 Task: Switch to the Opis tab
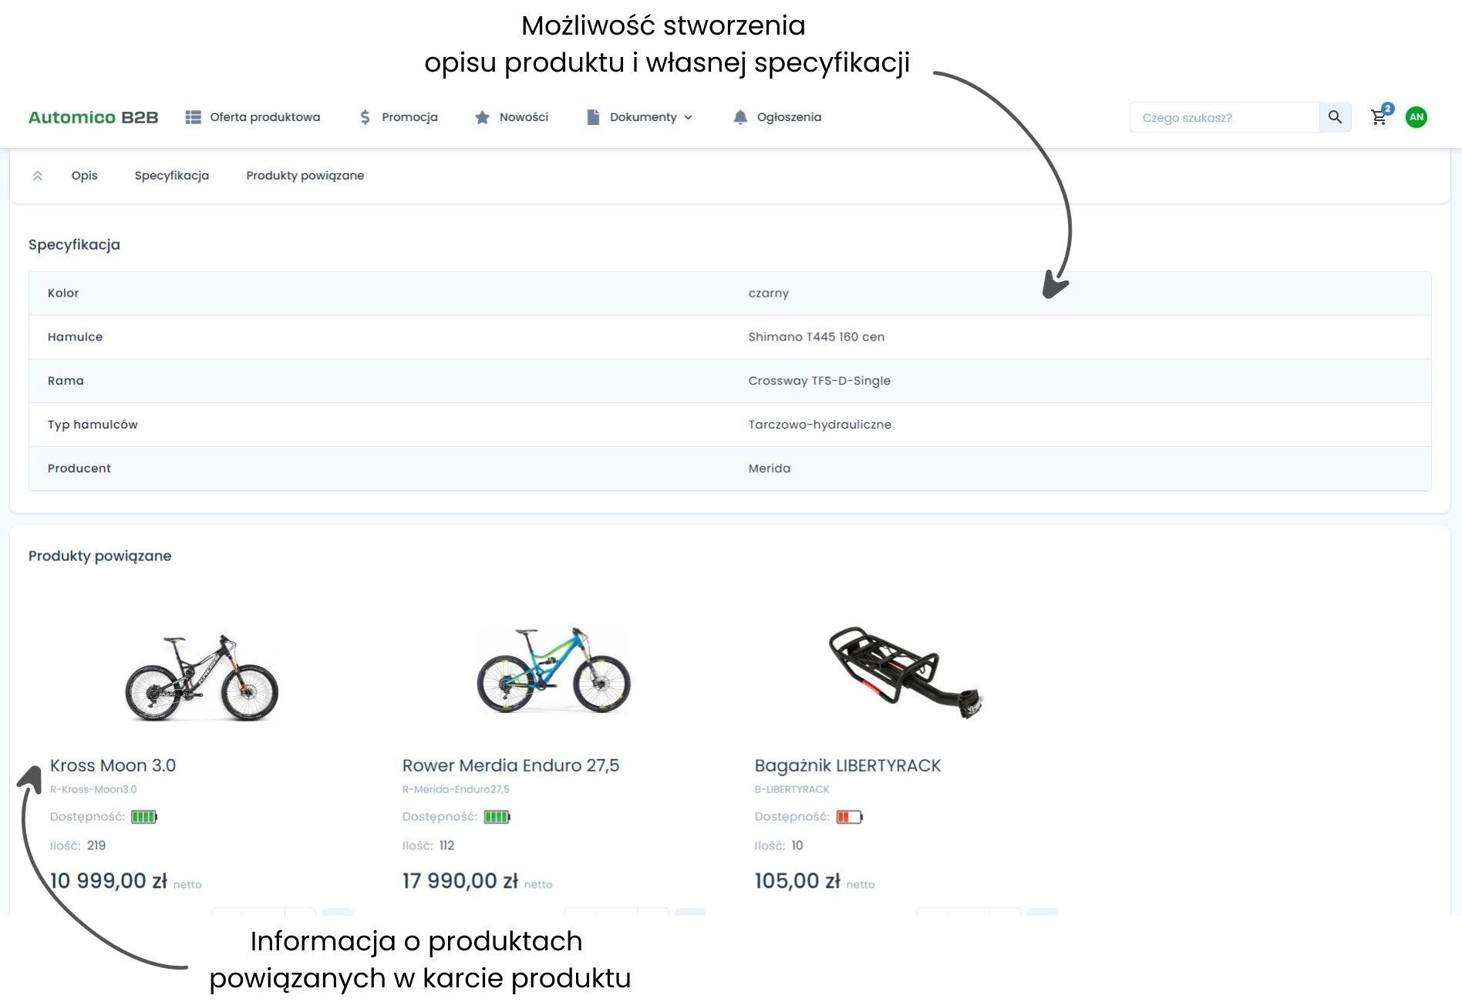[x=84, y=176]
